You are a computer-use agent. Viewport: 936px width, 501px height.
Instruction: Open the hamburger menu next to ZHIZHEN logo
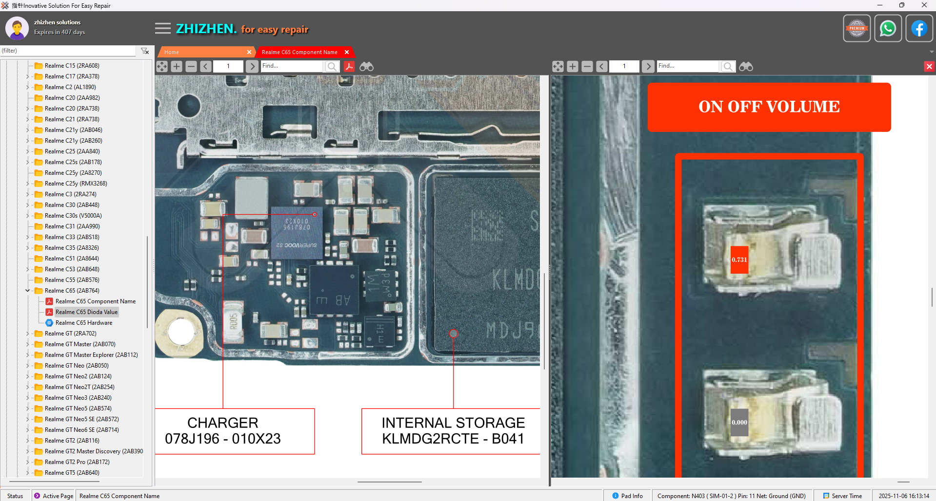click(x=163, y=28)
